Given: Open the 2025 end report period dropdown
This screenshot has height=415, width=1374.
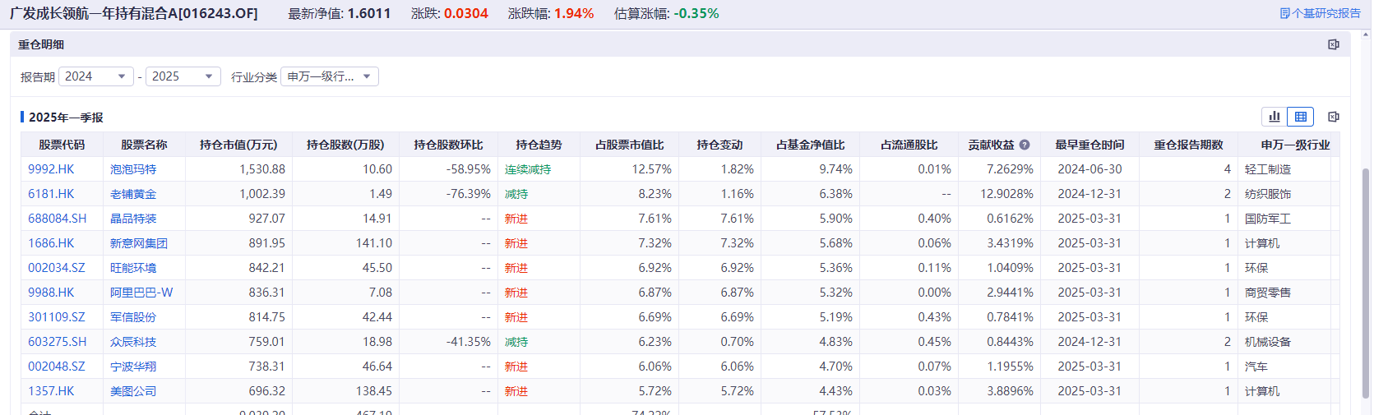Looking at the screenshot, I should click(183, 76).
